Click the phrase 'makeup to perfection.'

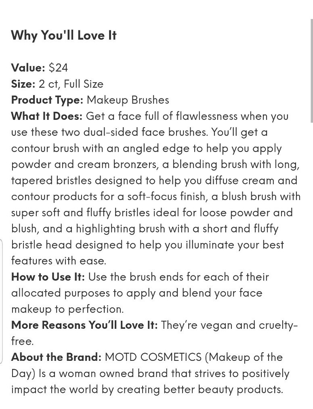tap(67, 309)
